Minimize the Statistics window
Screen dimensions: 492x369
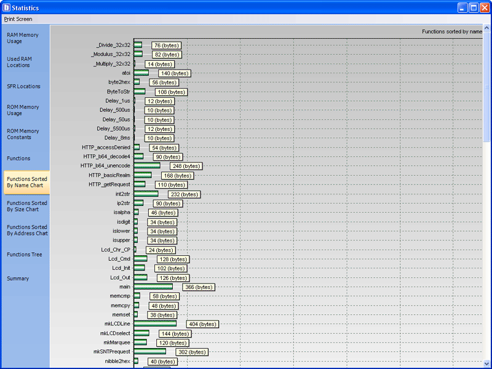tap(462, 8)
